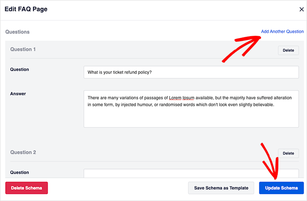Screen dimensions: 307x201
Task: Click the Add Another Question link
Action: pos(282,32)
